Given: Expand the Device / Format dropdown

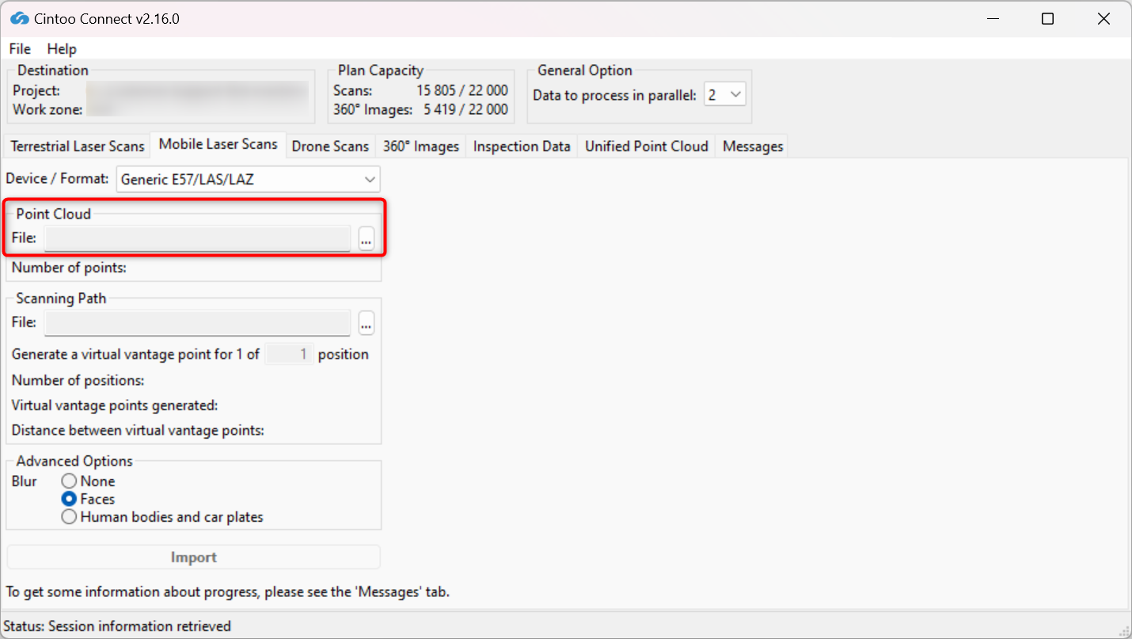Looking at the screenshot, I should 249,180.
